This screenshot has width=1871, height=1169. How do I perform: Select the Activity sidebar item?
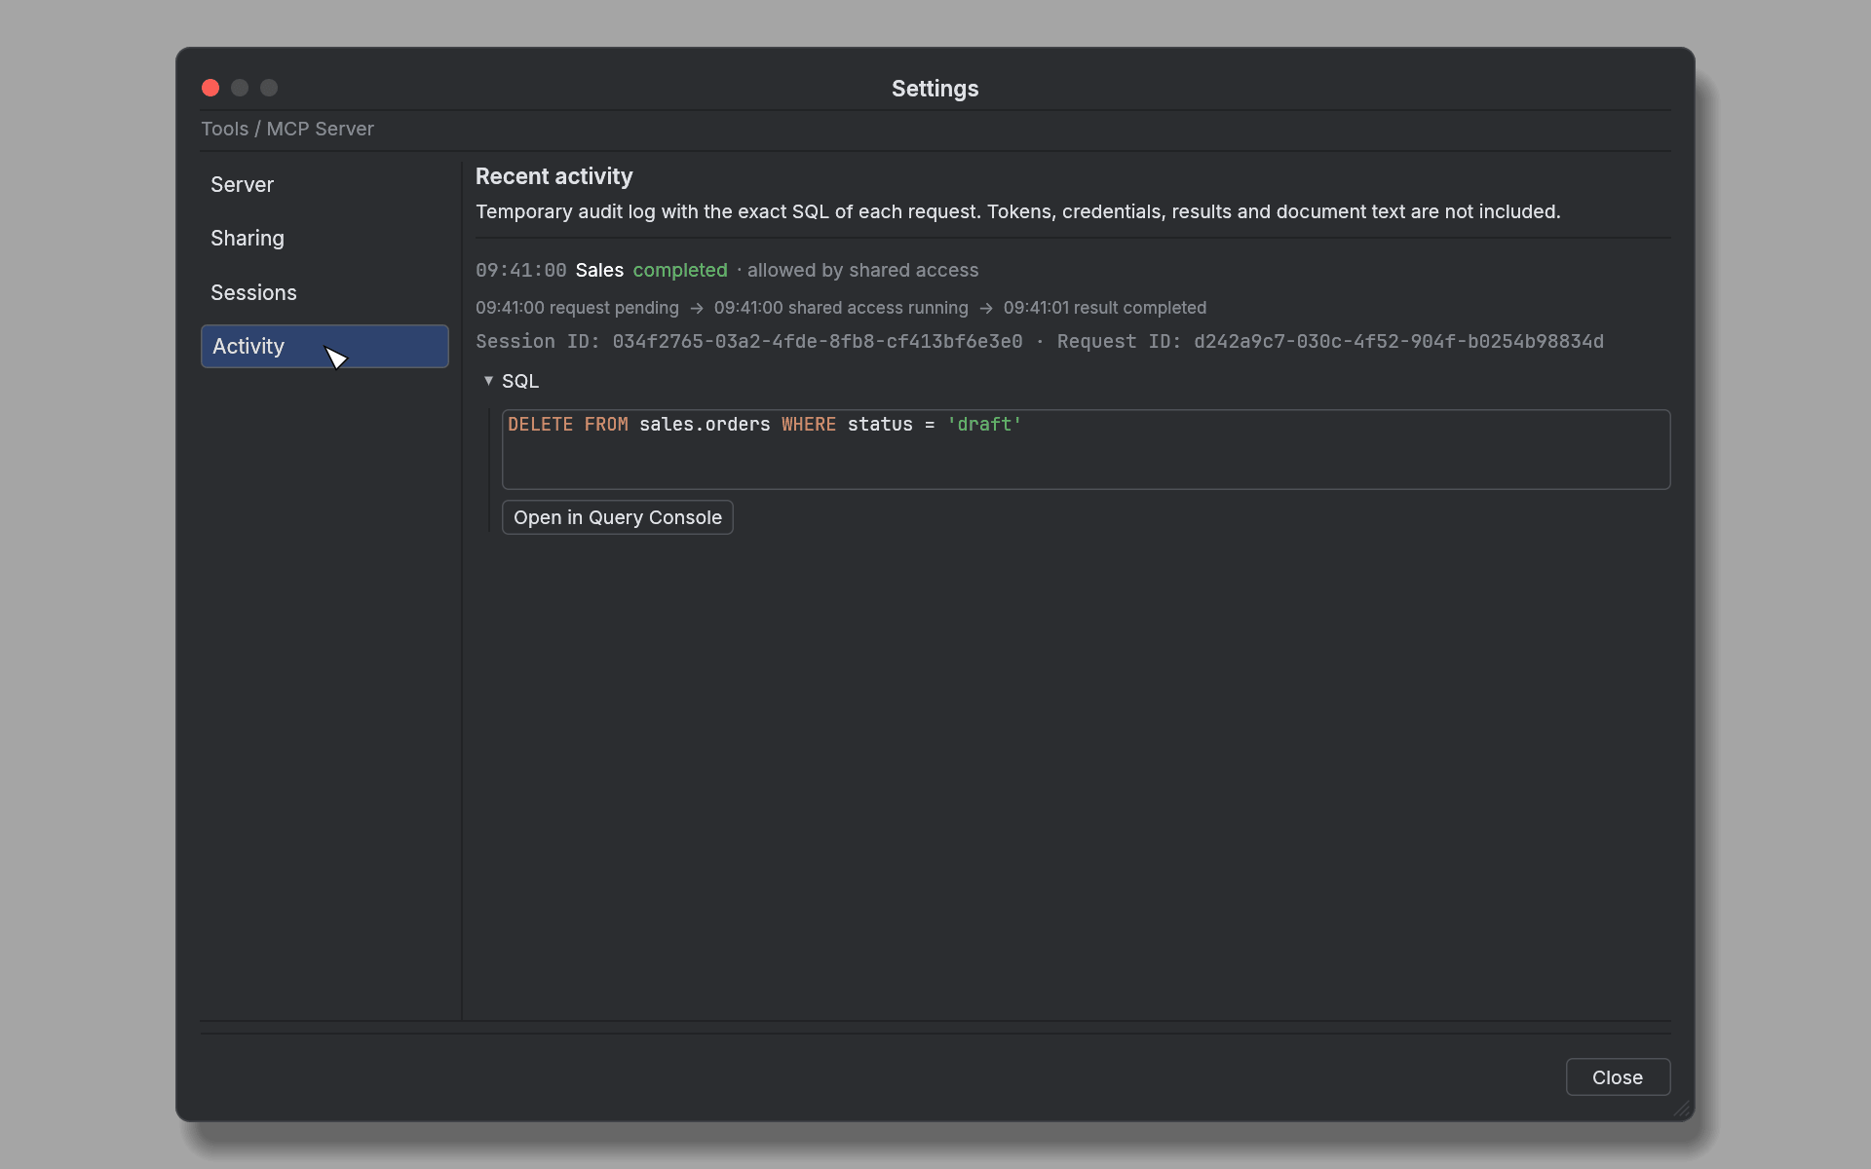[x=325, y=347]
